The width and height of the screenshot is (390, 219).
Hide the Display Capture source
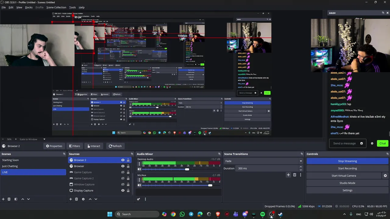[123, 190]
